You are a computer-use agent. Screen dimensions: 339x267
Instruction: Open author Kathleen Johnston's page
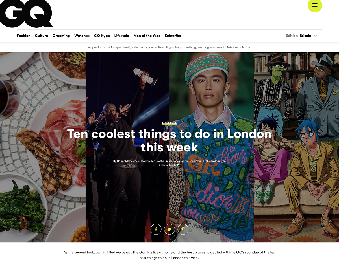[214, 161]
